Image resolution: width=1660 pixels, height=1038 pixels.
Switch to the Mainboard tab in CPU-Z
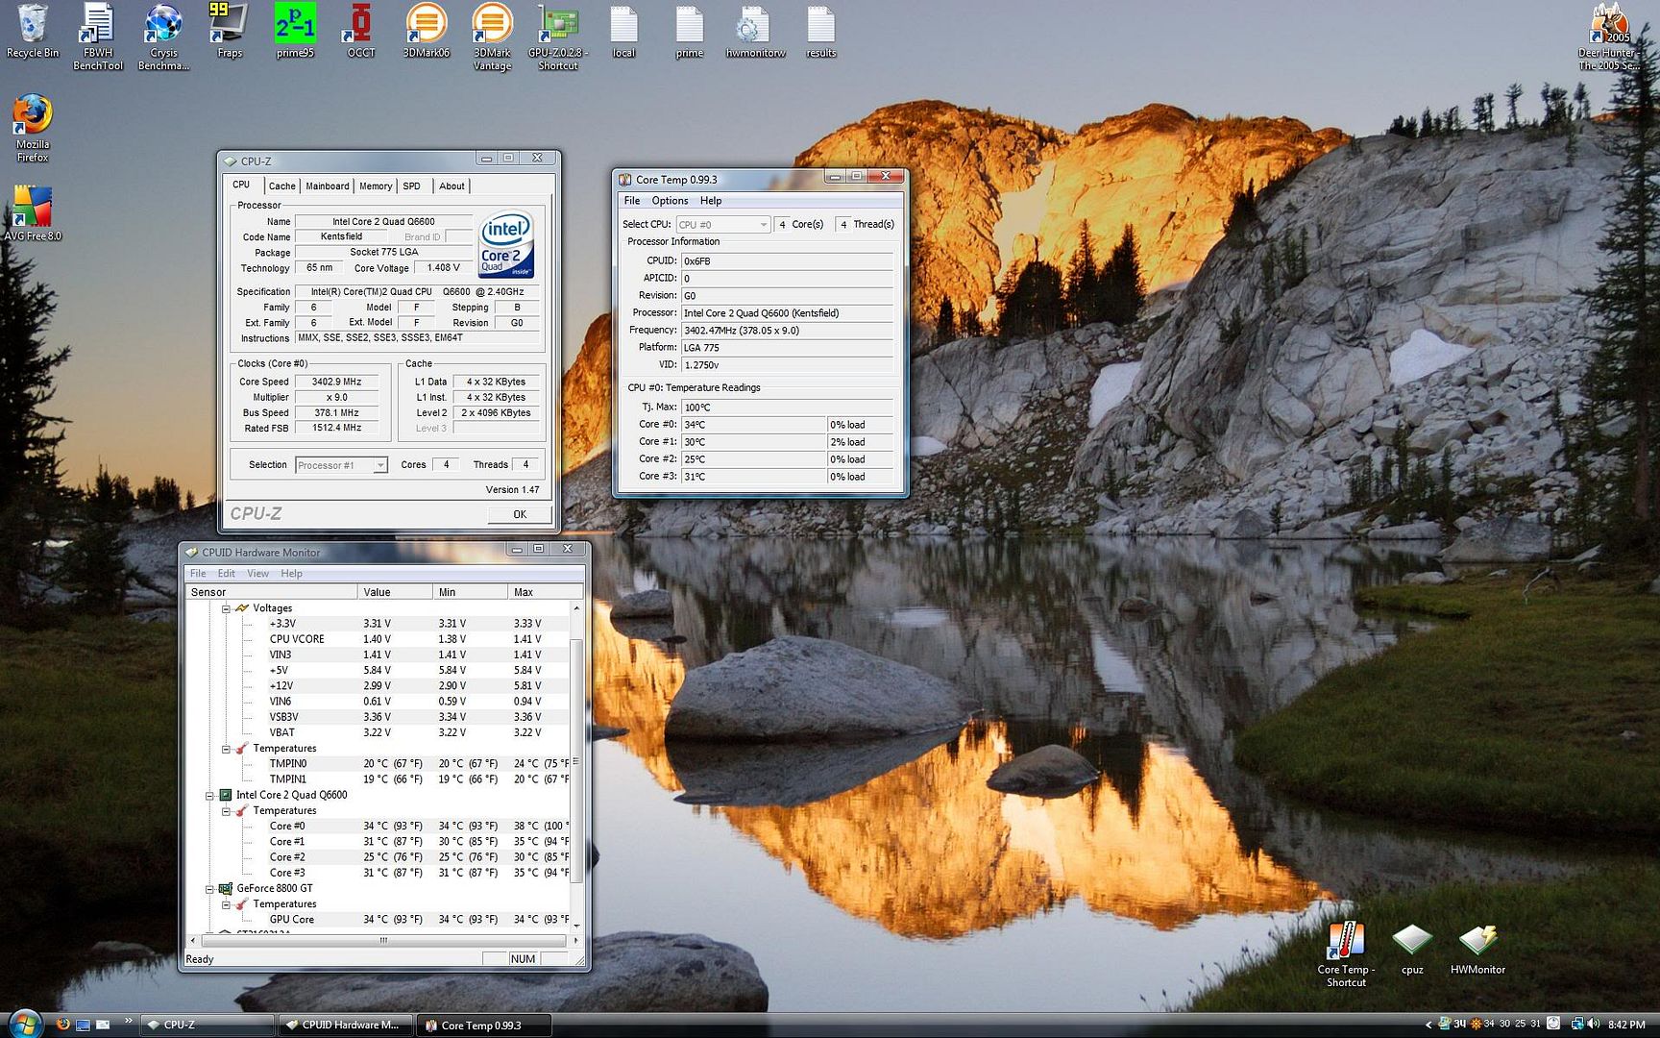328,186
